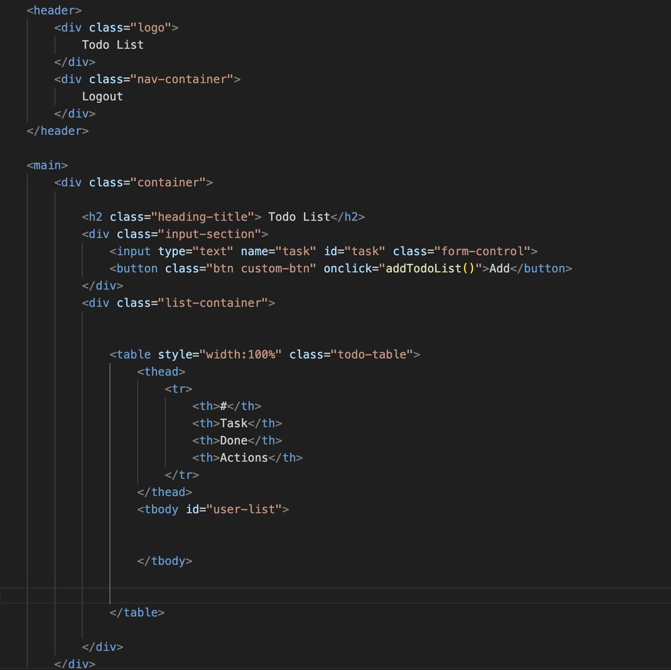Click the opening header tag

54,10
